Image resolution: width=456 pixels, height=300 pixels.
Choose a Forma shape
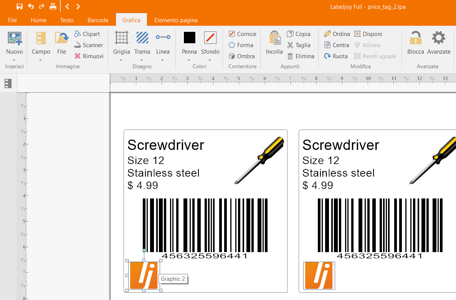coord(241,45)
